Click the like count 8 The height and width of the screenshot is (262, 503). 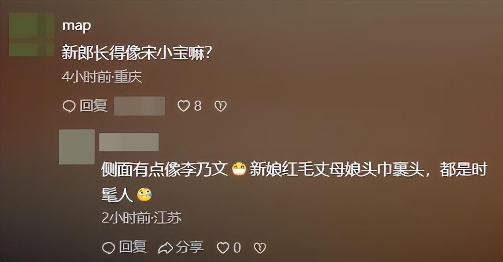198,106
